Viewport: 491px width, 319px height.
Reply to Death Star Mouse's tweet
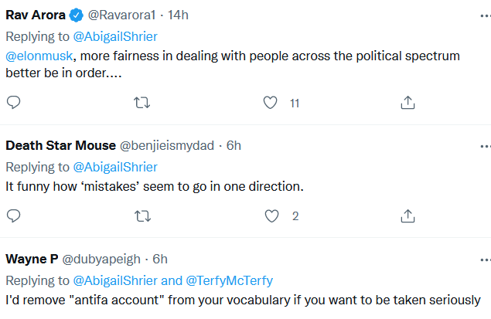pos(13,215)
